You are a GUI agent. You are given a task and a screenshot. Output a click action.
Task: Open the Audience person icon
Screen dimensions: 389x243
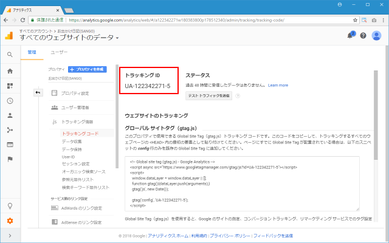tap(10, 115)
